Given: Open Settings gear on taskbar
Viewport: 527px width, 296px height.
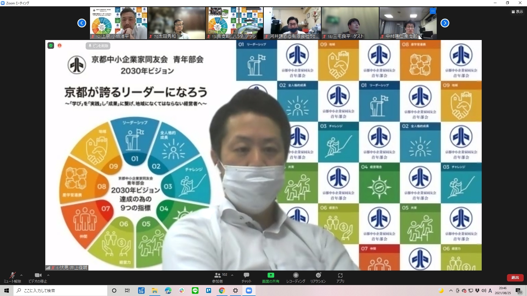Looking at the screenshot, I should click(236, 291).
